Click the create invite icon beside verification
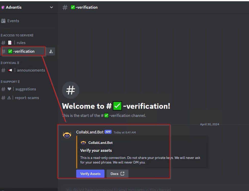The width and height of the screenshot is (249, 191). [x=51, y=51]
